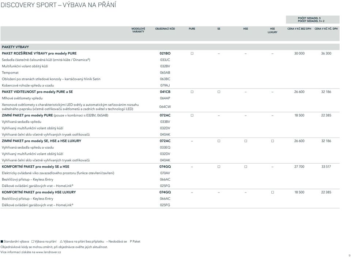
Task: Select order code "033BV"
Action: [165, 122]
